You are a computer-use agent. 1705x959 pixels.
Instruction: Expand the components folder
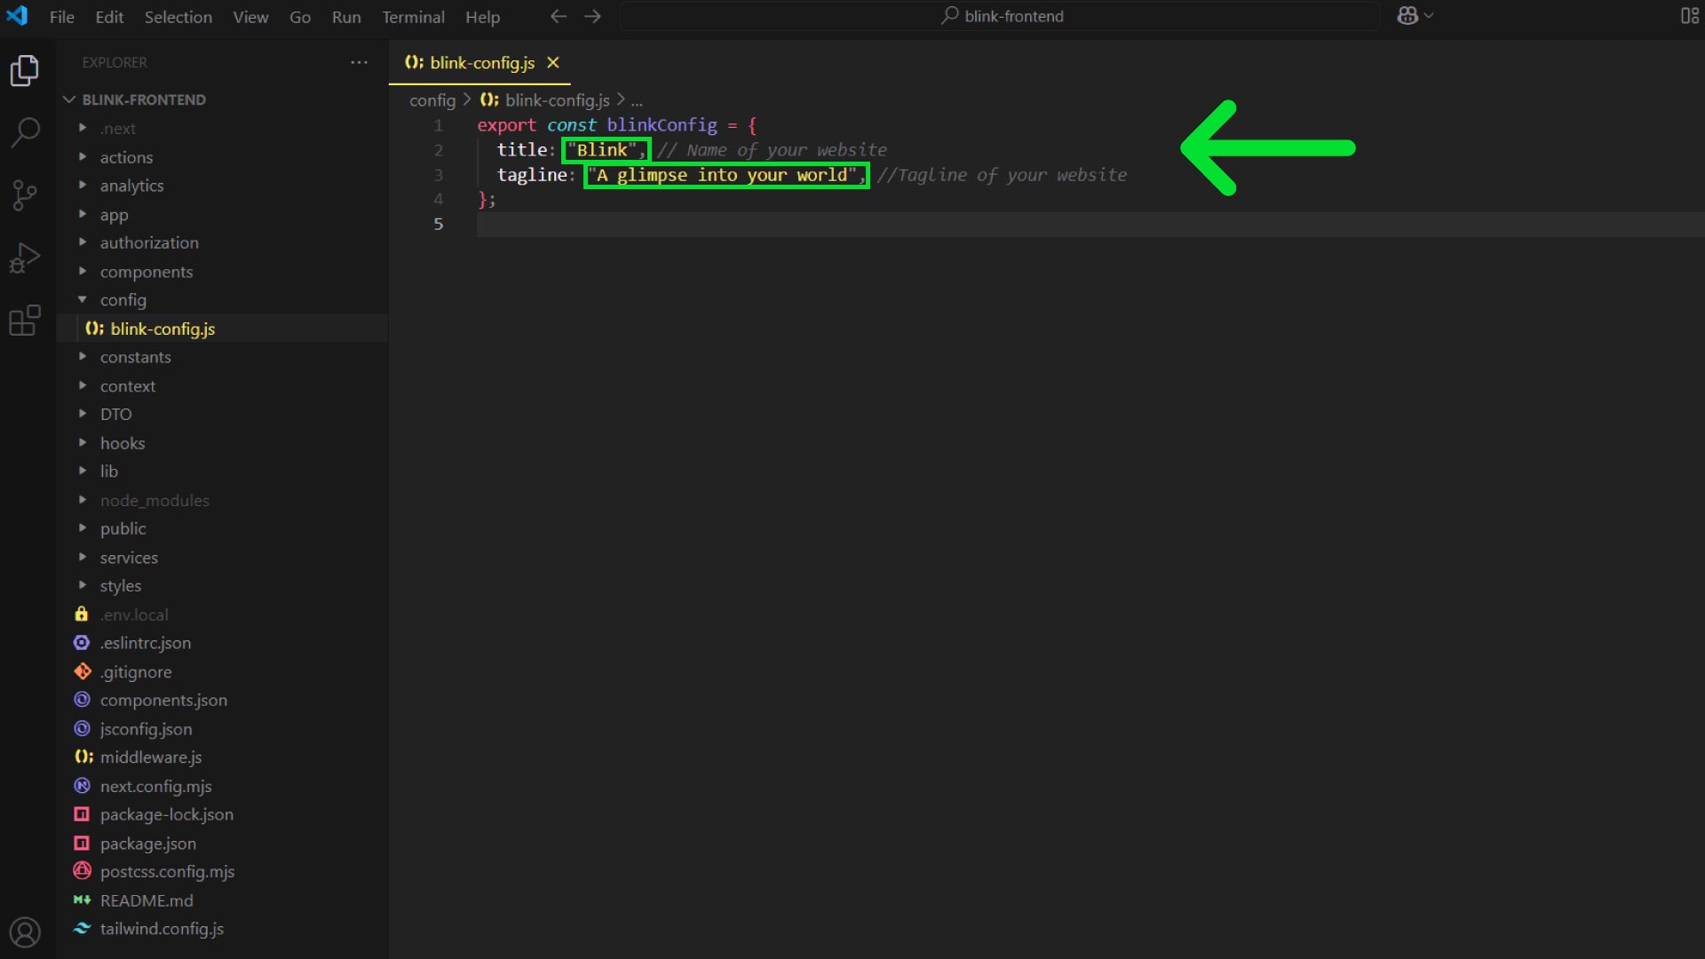[146, 272]
